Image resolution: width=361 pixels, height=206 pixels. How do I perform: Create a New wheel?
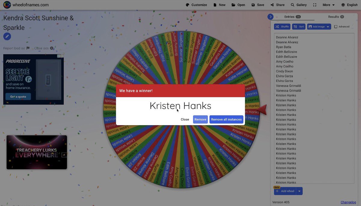(219, 5)
